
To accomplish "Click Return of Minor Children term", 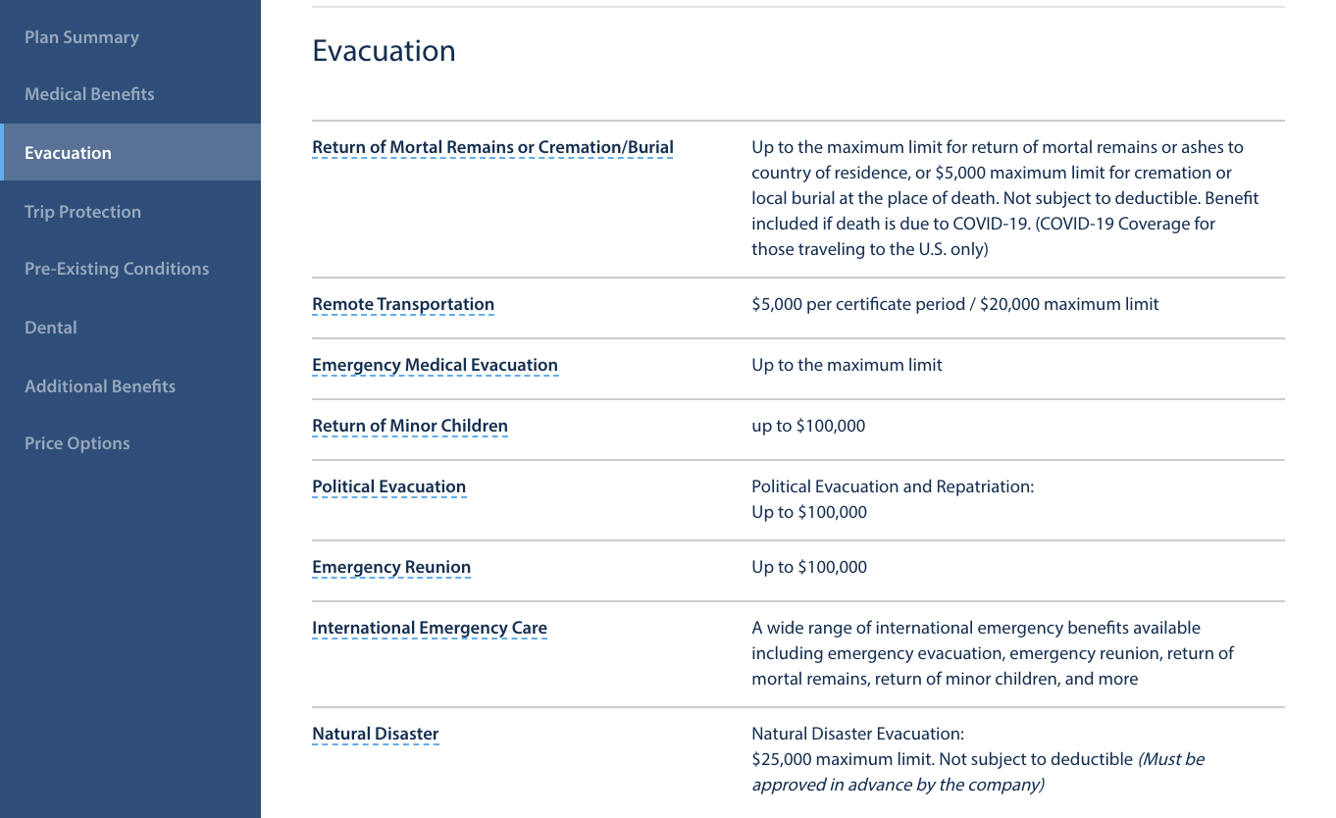I will [x=410, y=427].
